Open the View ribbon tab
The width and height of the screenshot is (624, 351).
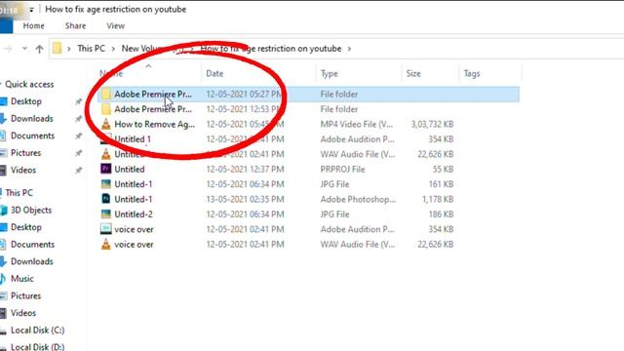coord(115,26)
